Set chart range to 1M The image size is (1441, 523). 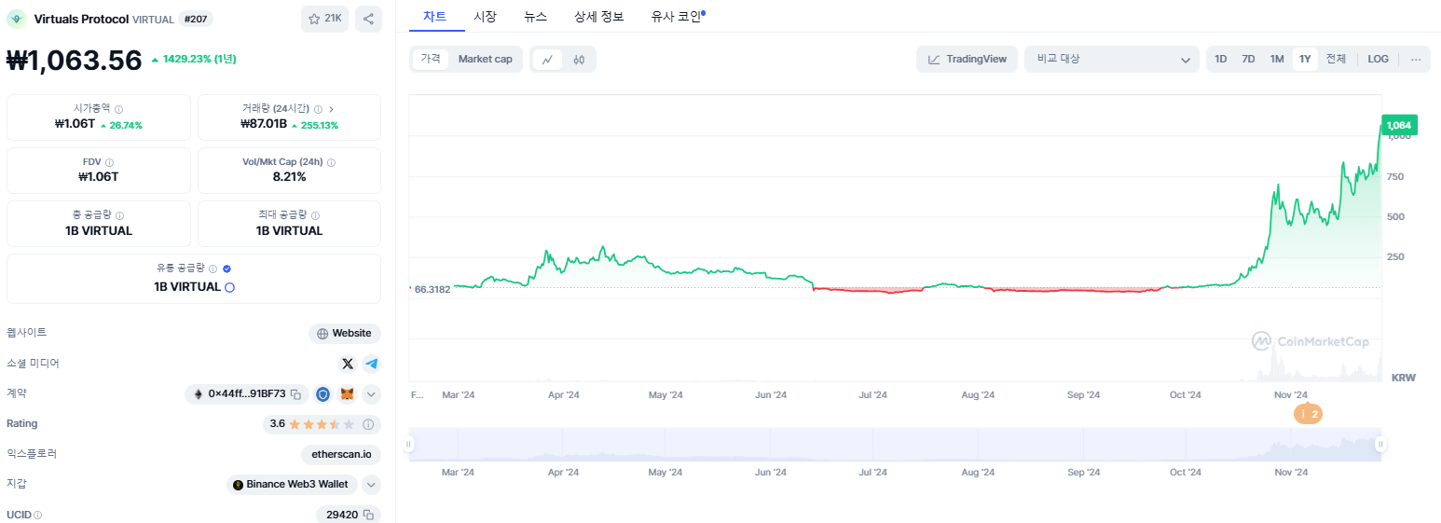tap(1277, 59)
